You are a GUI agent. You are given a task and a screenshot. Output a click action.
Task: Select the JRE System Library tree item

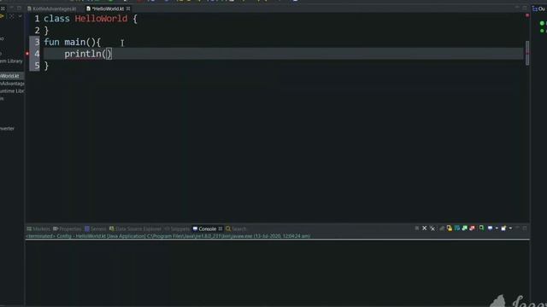pyautogui.click(x=11, y=61)
